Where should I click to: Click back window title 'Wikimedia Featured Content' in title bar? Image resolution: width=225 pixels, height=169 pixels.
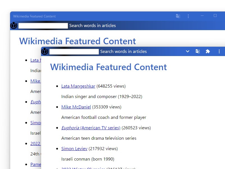point(34,16)
